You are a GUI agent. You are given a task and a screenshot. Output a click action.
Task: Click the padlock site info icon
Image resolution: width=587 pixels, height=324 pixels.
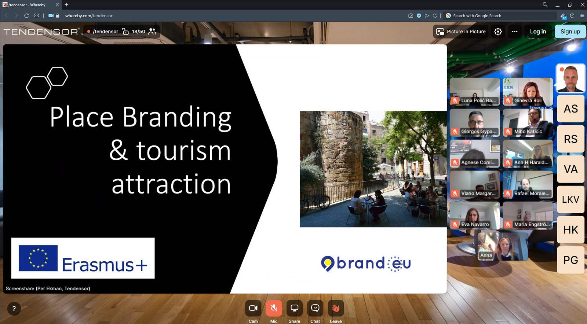58,16
